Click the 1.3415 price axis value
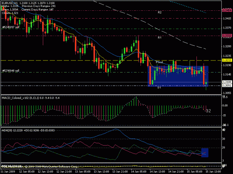Viewport: 233px width, 174px height. coord(227,19)
